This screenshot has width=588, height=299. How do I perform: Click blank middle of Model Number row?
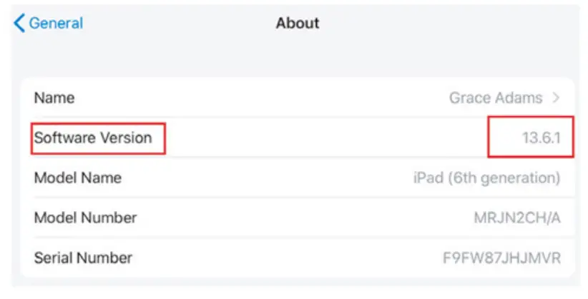coord(286,218)
